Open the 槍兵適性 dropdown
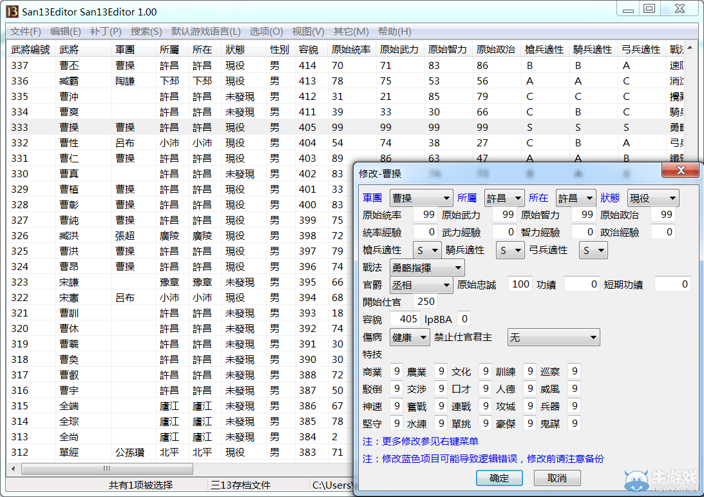The width and height of the screenshot is (704, 497). [x=427, y=250]
